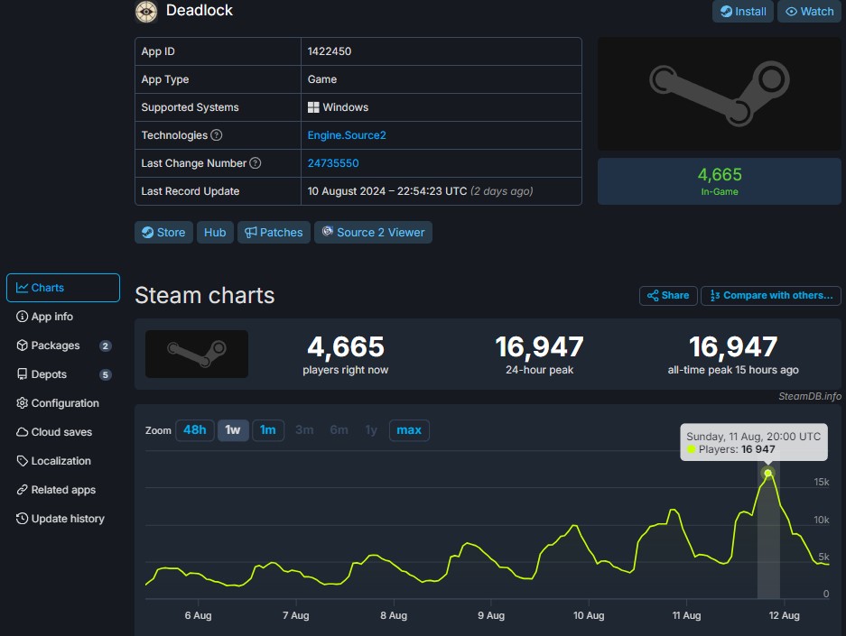Open the Packages sidebar section
Viewport: 846px width, 636px height.
[x=55, y=346]
